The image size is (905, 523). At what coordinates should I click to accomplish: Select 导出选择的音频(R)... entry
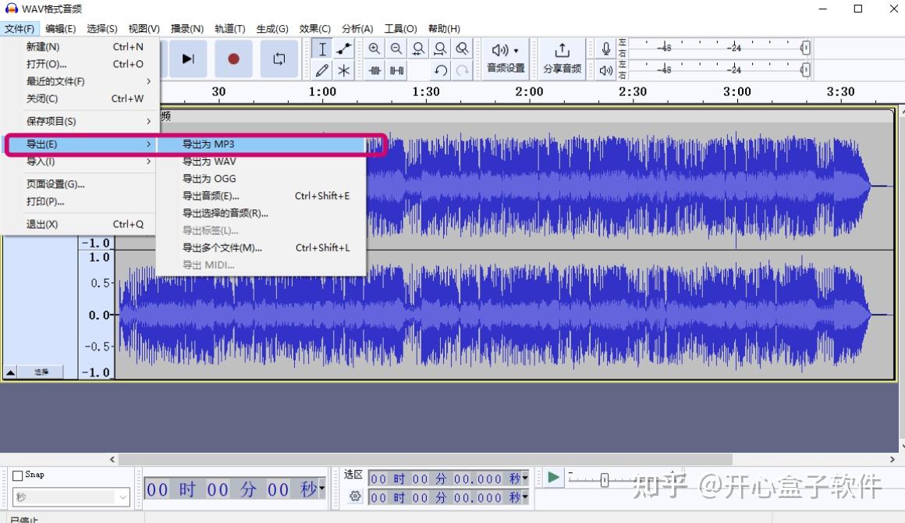tap(261, 213)
